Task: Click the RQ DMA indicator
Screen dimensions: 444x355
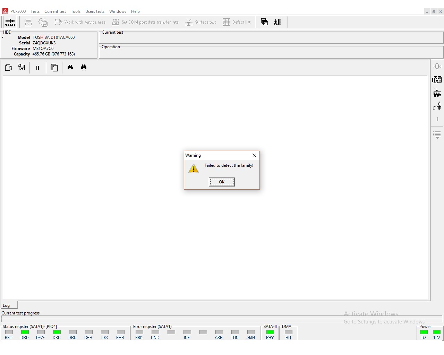Action: tap(288, 335)
